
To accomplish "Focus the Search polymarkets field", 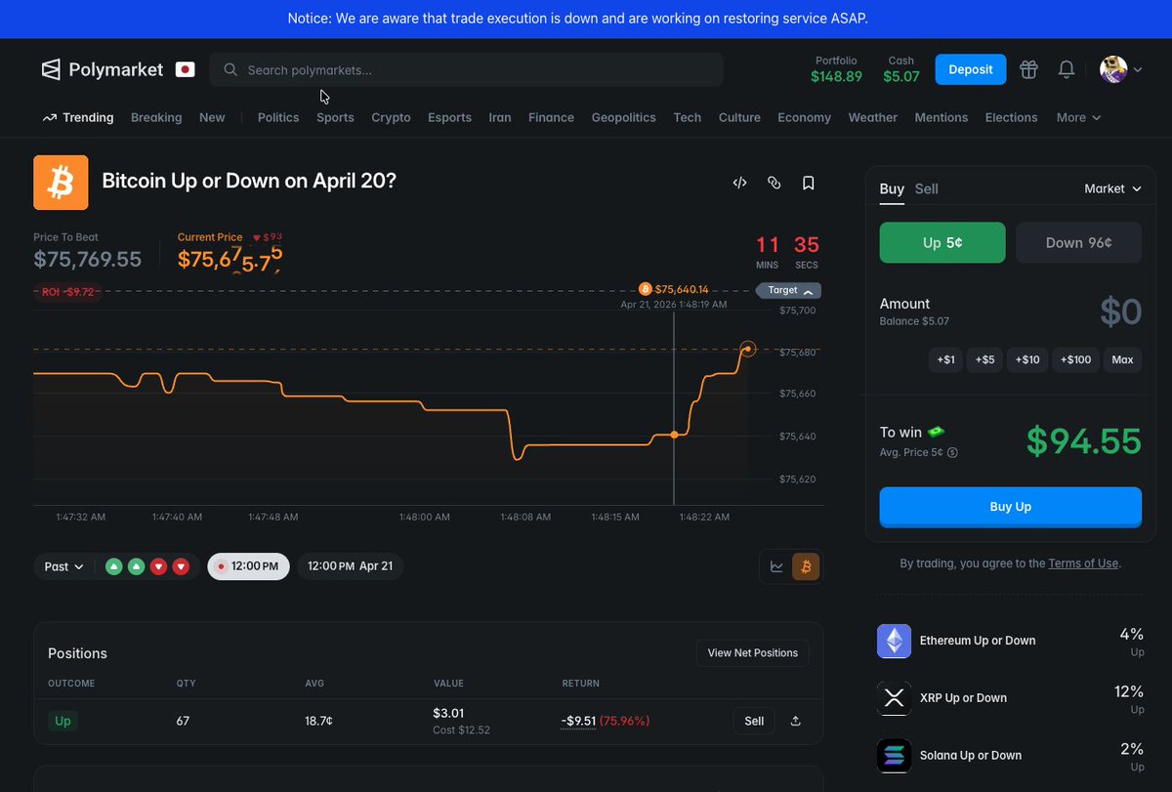I will 466,69.
